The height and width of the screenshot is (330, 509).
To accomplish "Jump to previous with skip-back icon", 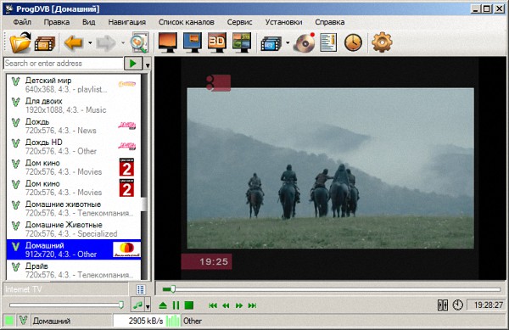I will (213, 305).
